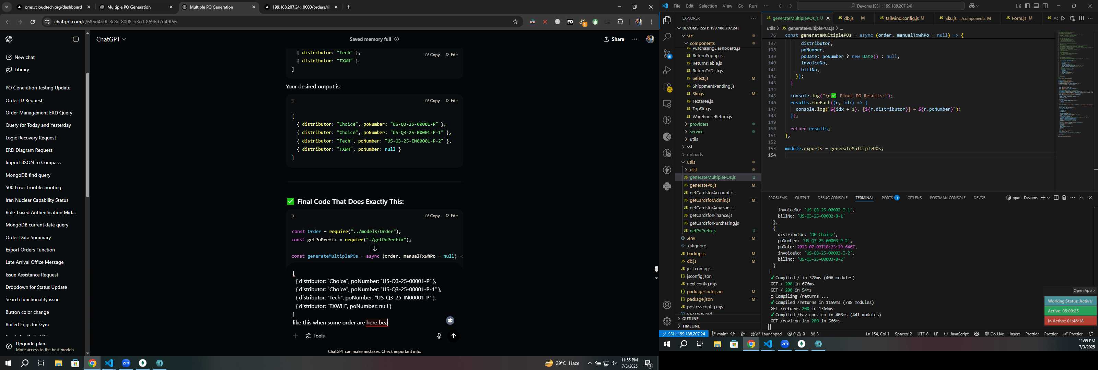Open the Selection menu in VS Code

708,6
